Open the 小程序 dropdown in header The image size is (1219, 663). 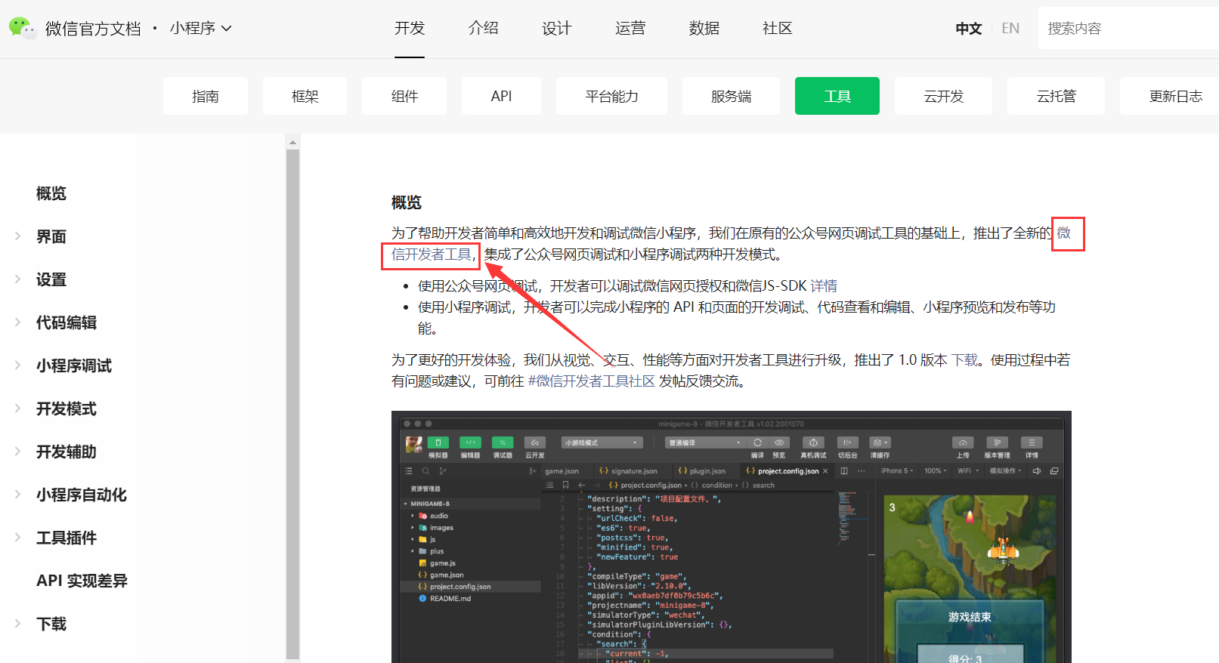click(x=200, y=29)
